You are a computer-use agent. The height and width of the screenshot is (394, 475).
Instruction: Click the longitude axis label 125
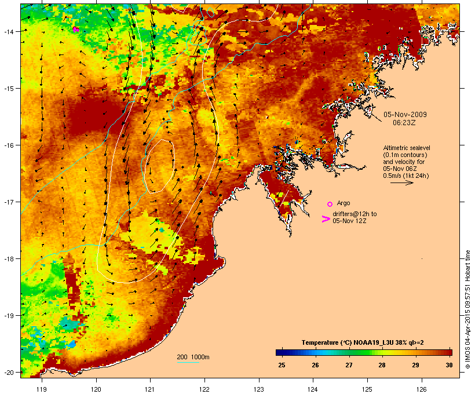(x=367, y=389)
